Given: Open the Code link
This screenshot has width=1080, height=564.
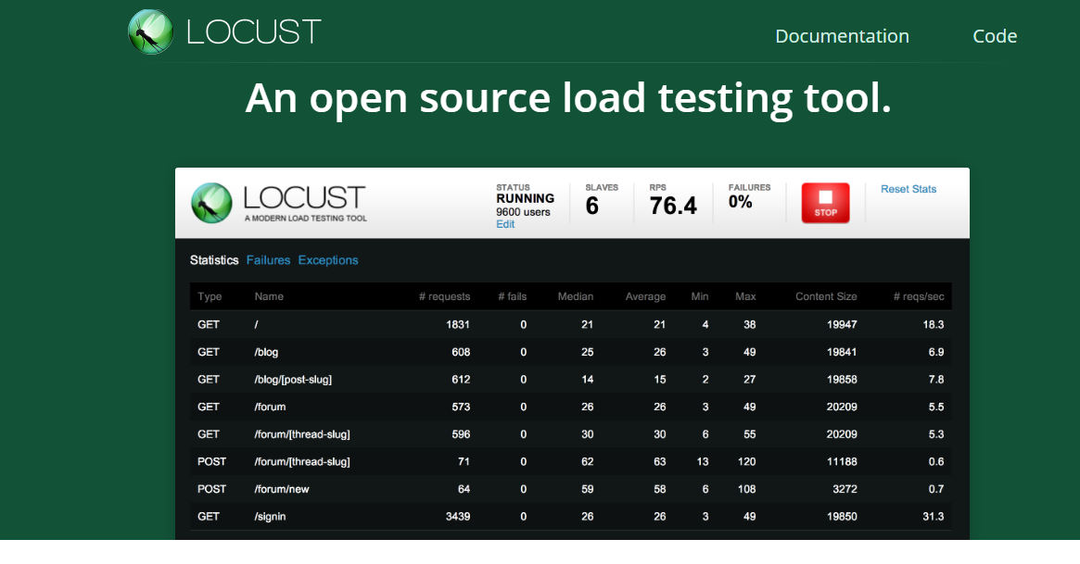Looking at the screenshot, I should (995, 36).
